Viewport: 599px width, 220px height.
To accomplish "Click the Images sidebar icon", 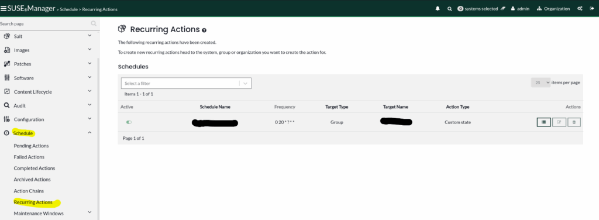I will [6, 50].
